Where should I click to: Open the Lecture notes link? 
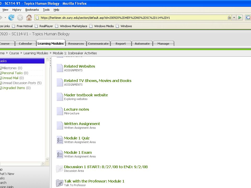(x=77, y=109)
